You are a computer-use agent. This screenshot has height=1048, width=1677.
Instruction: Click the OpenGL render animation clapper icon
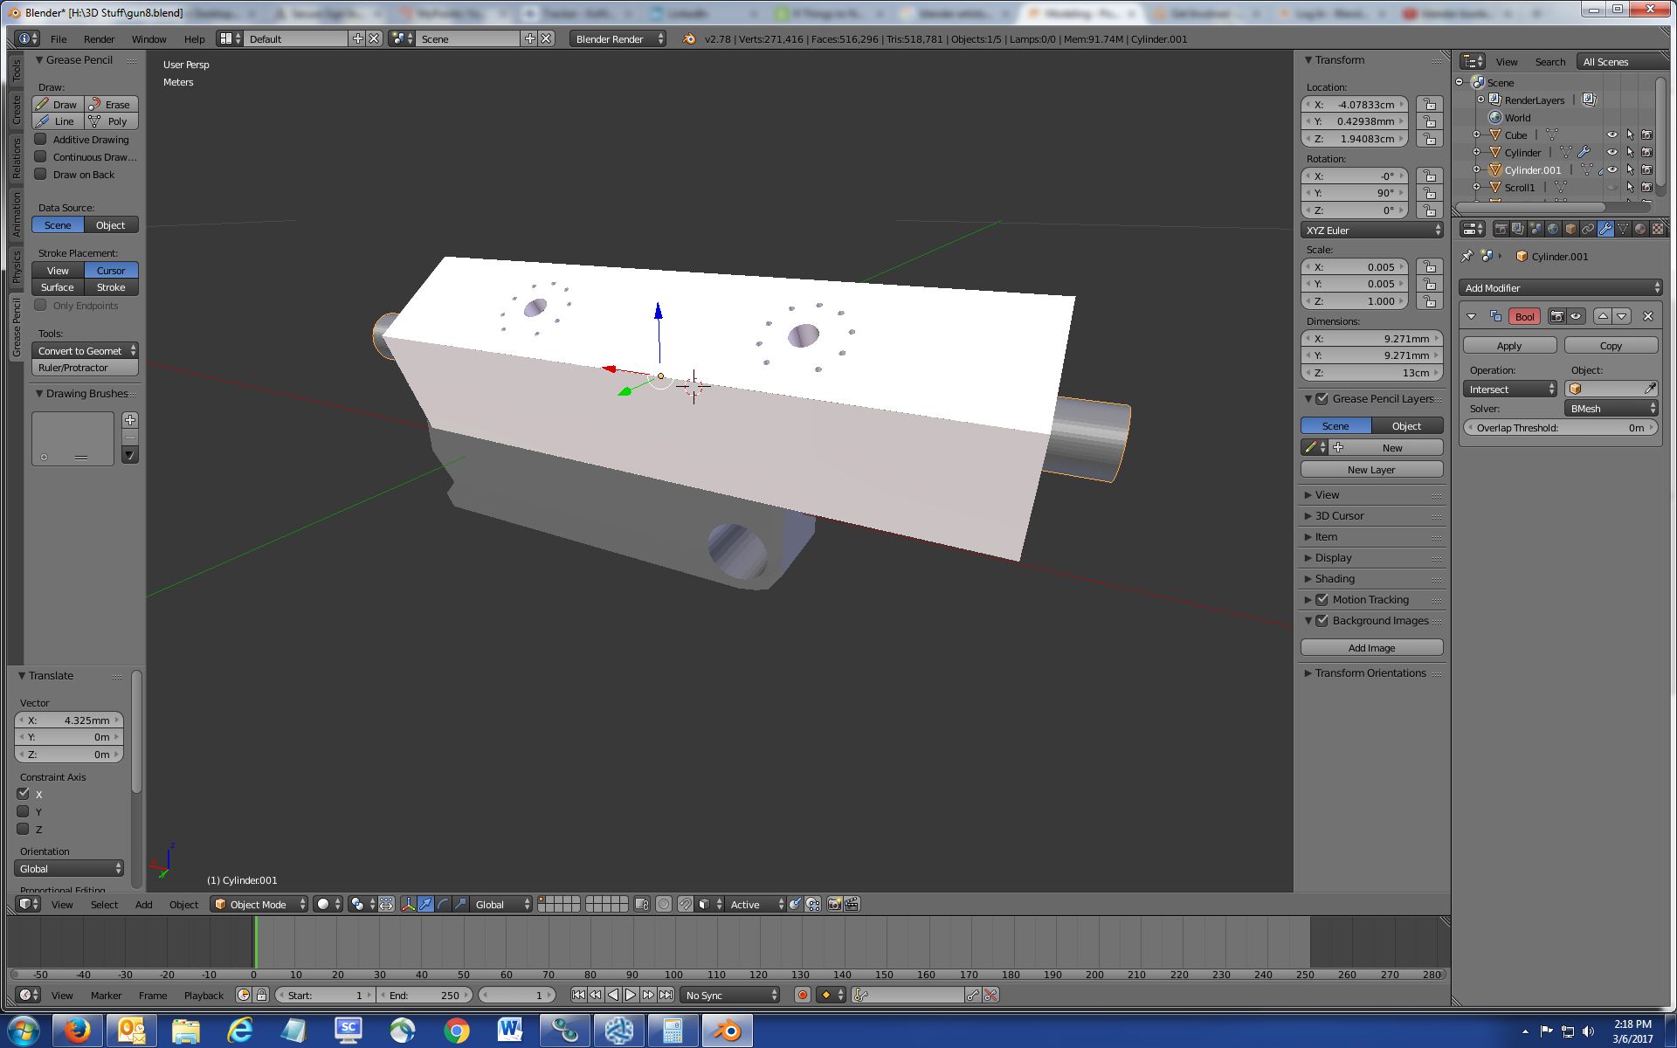[852, 904]
